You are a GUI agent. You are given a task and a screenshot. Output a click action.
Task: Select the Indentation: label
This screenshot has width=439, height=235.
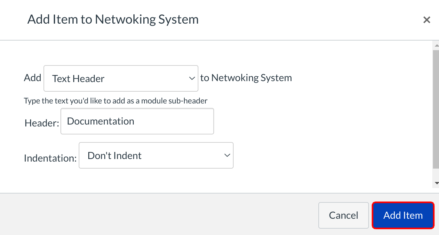[x=50, y=158]
